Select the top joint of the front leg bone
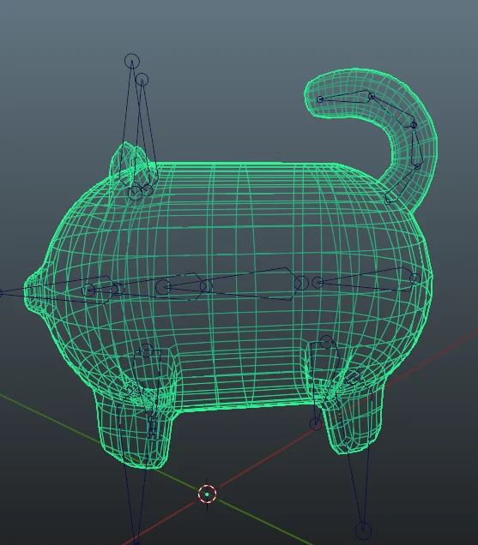Image resolution: width=478 pixels, height=545 pixels. 146,350
